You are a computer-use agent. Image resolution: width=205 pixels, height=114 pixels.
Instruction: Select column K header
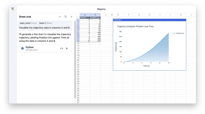(x=181, y=15)
